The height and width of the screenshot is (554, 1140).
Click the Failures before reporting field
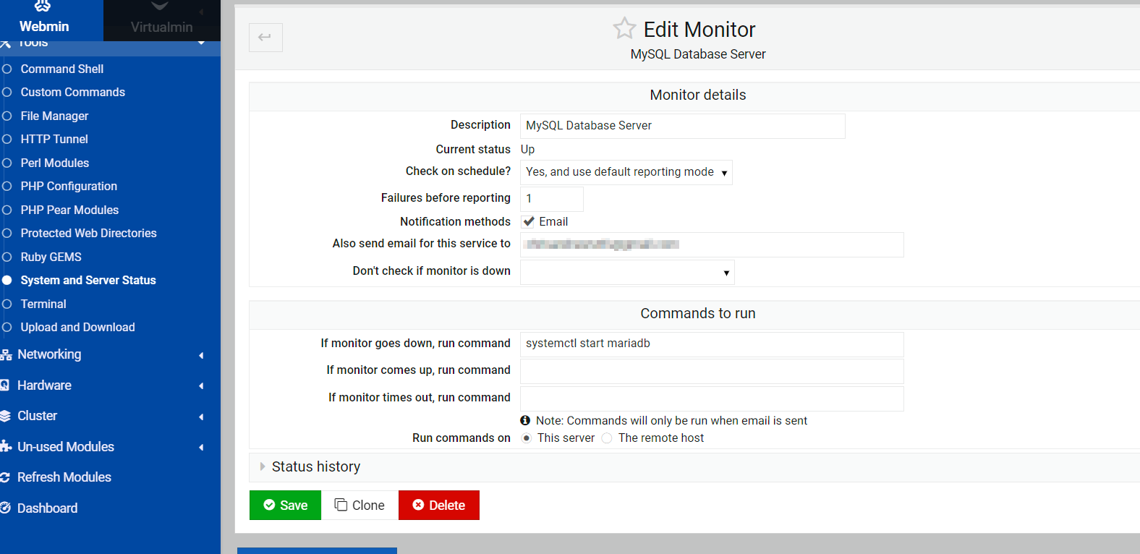pyautogui.click(x=551, y=199)
